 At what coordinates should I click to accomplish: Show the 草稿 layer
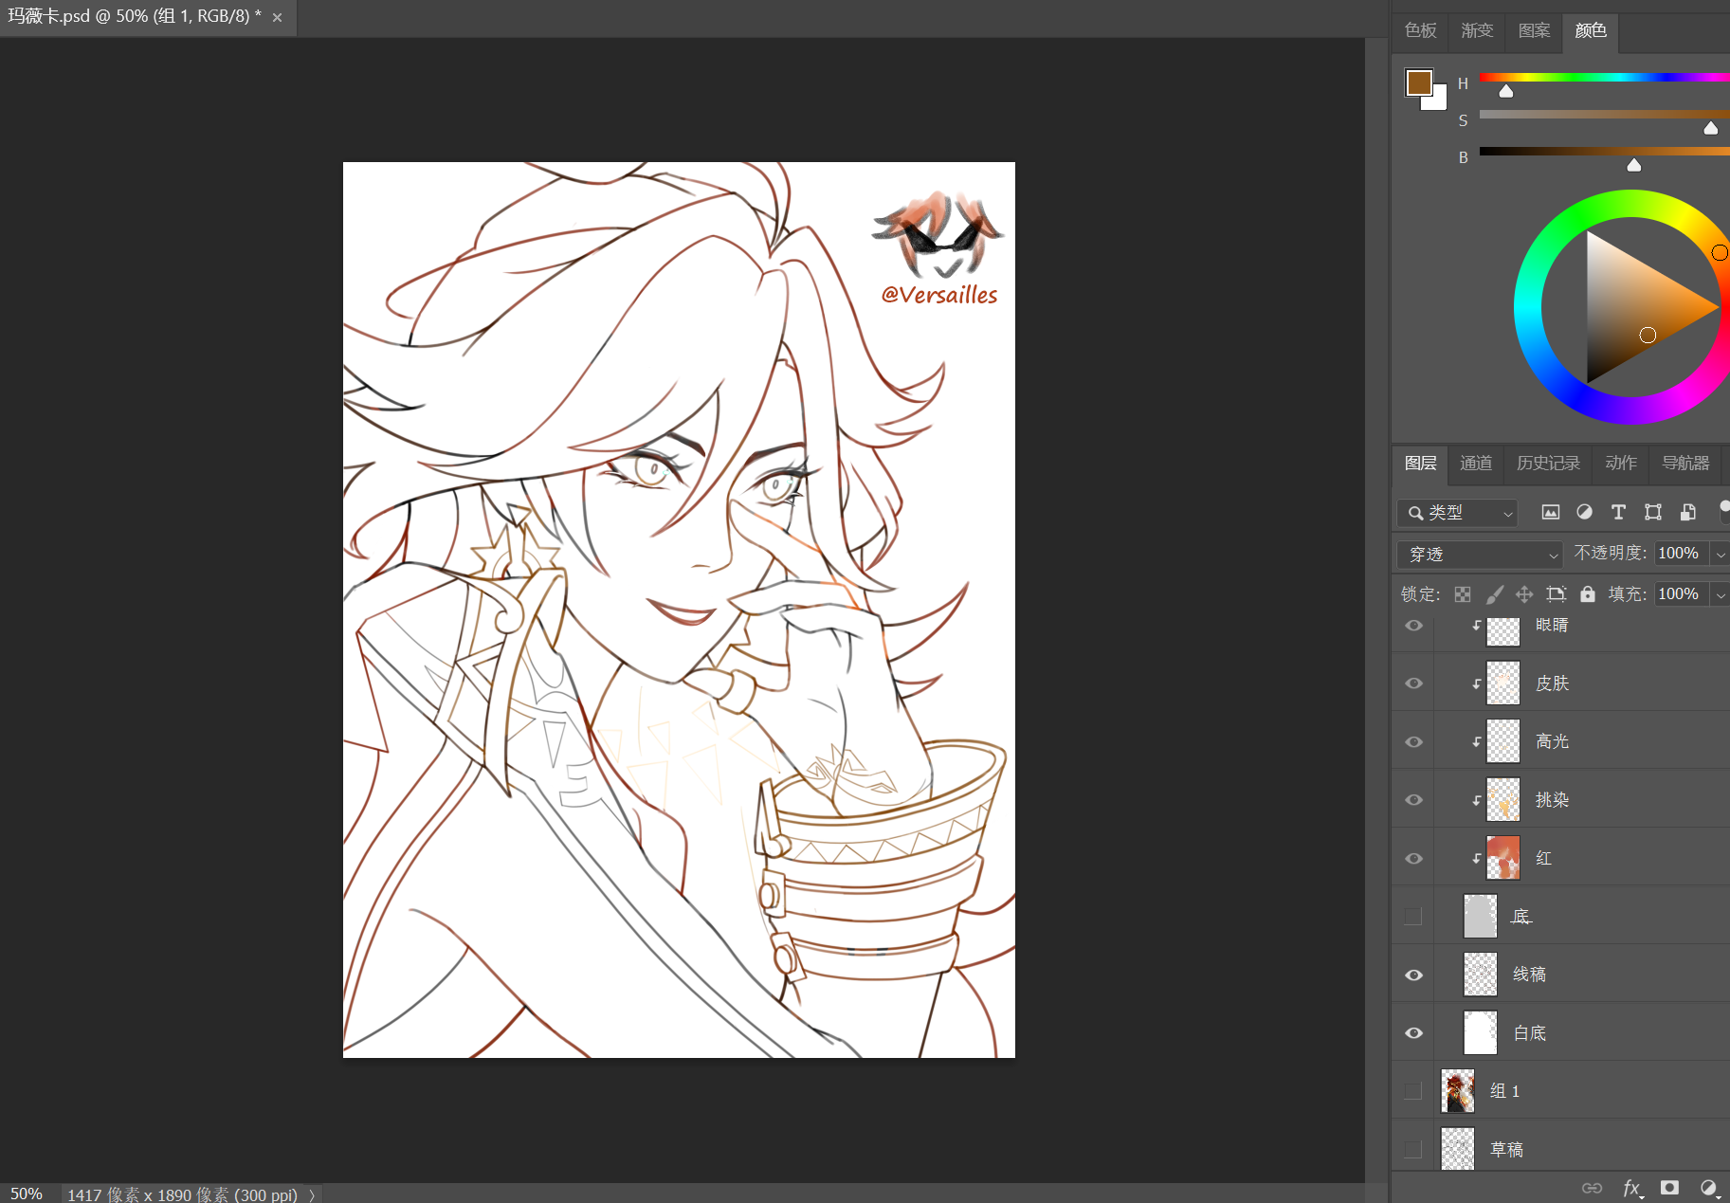[1413, 1149]
